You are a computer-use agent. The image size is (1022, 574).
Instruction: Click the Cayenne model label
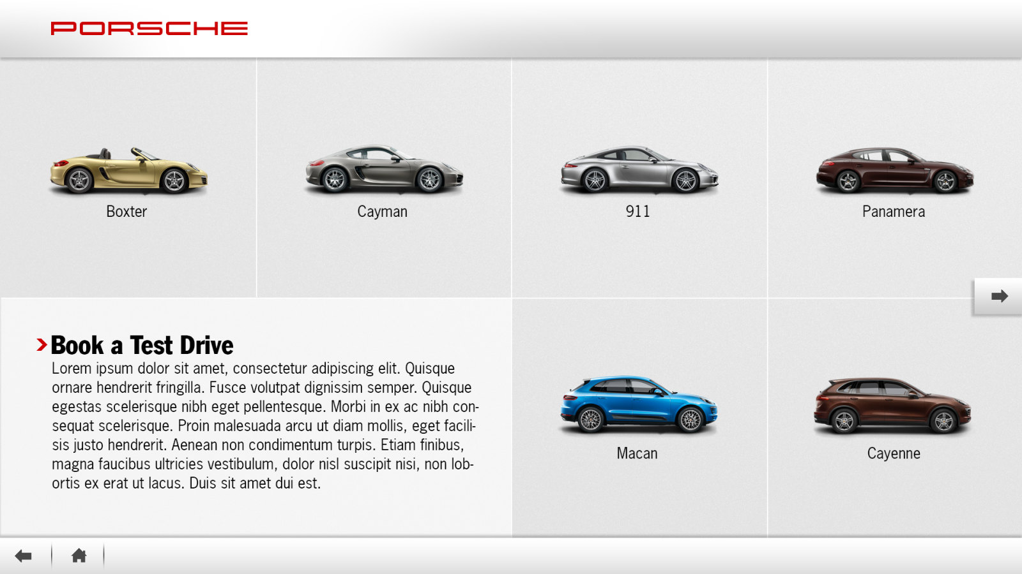point(894,453)
